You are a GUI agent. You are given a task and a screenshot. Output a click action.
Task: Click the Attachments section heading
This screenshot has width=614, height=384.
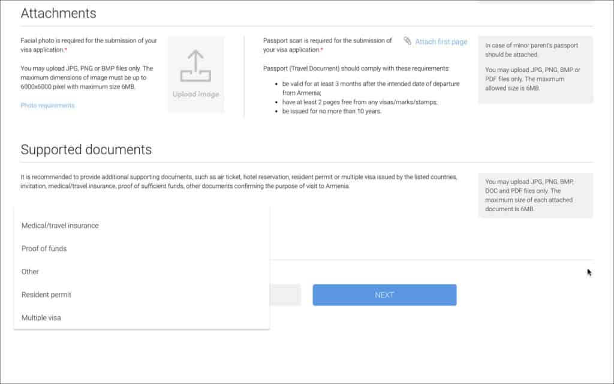(x=58, y=13)
